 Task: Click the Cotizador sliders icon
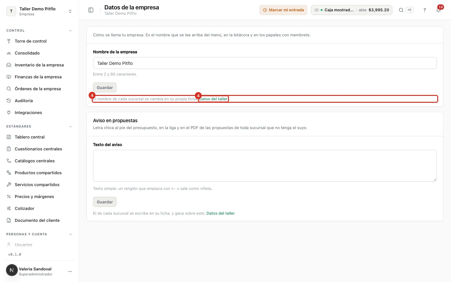click(9, 208)
